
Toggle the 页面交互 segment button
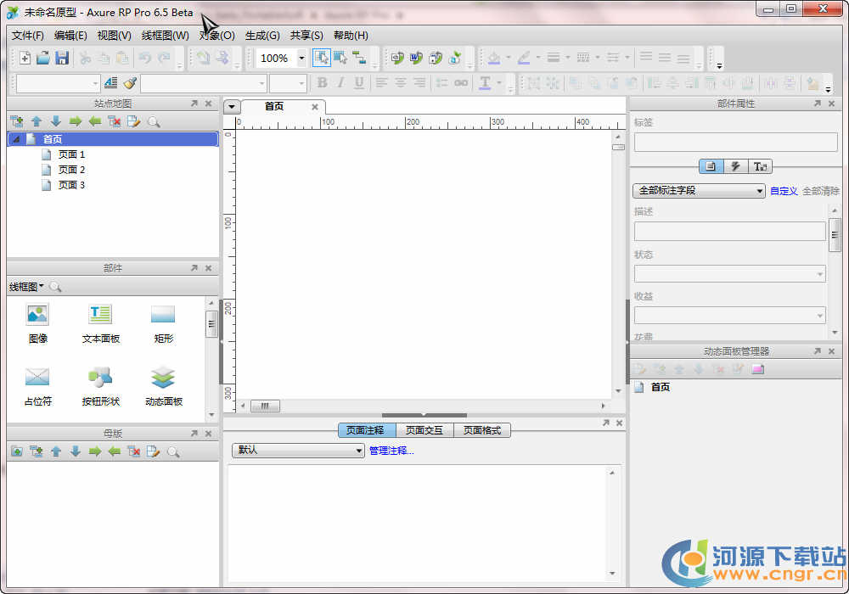click(x=424, y=430)
